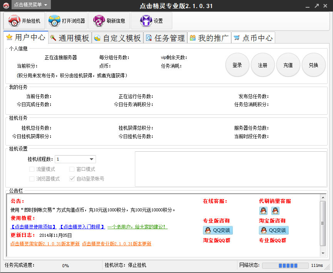Uncheck the 自动登录帐号 checkbox
This screenshot has width=333, height=273.
(72, 179)
